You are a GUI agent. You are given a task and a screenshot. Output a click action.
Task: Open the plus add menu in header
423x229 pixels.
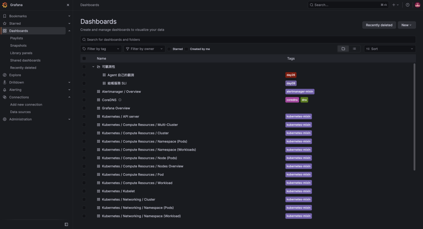click(x=395, y=5)
